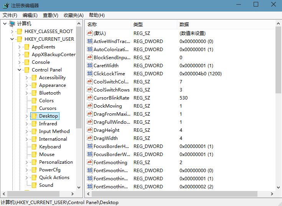This screenshot has width=282, height=206.
Task: Select the DragFullWindows value row
Action: (x=111, y=122)
